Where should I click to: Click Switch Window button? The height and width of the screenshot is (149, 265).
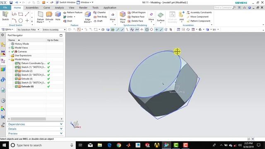pyautogui.click(x=65, y=2)
